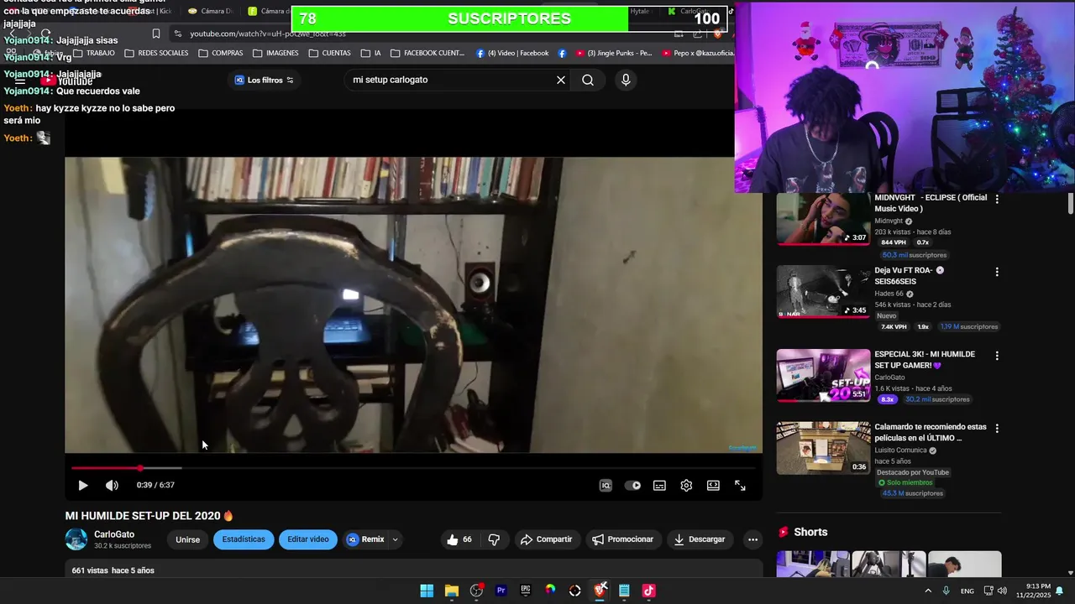Screen dimensions: 1075x604
Task: Open the first Shorts thumbnail
Action: (812, 564)
